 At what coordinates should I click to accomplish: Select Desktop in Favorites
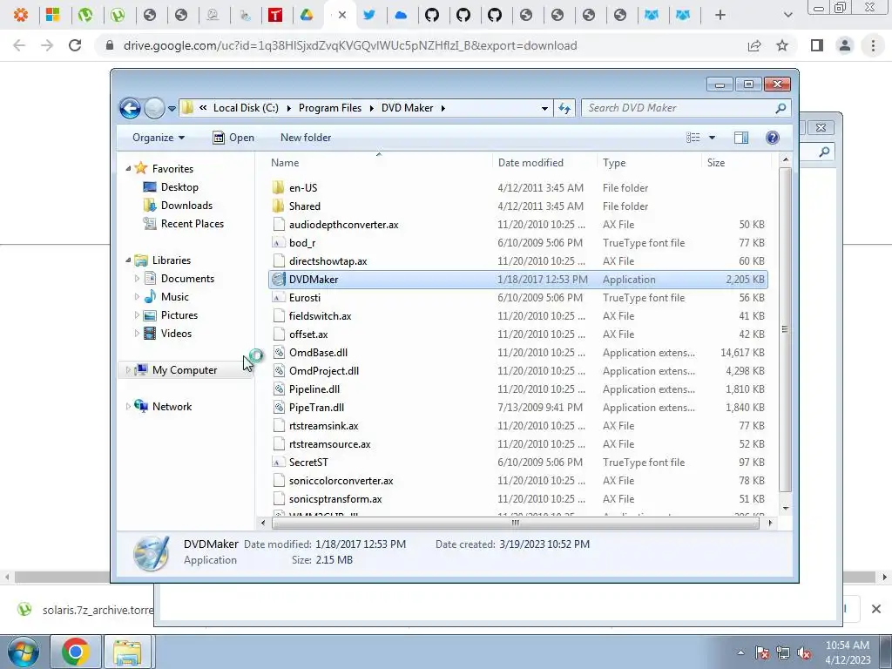(179, 187)
